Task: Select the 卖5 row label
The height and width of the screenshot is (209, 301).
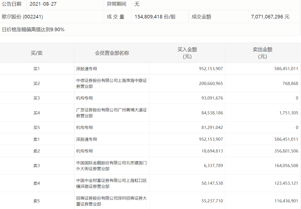Action: (x=36, y=201)
